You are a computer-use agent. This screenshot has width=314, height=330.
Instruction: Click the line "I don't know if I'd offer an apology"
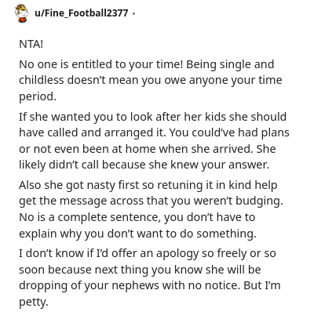coord(148,253)
